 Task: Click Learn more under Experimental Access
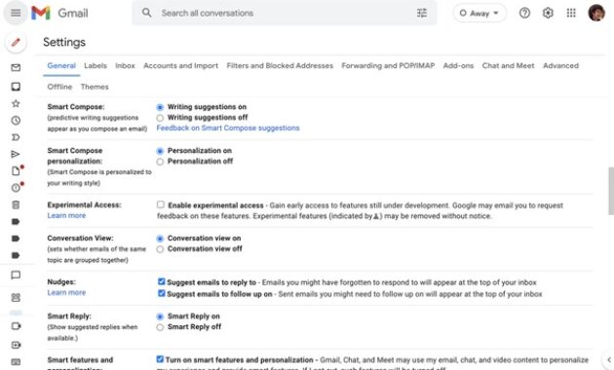(66, 215)
